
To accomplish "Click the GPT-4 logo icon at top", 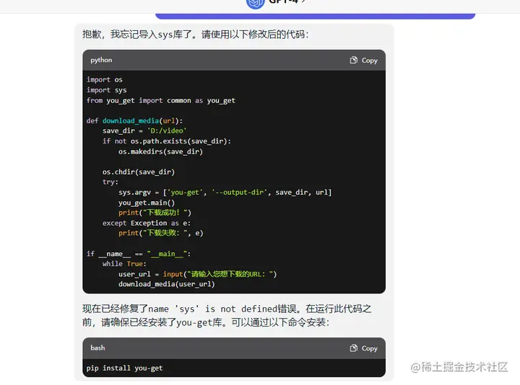I will tap(255, 4).
